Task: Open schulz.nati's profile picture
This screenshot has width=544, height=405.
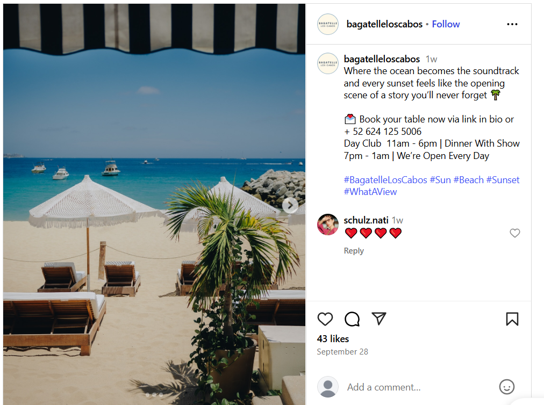Action: click(328, 225)
